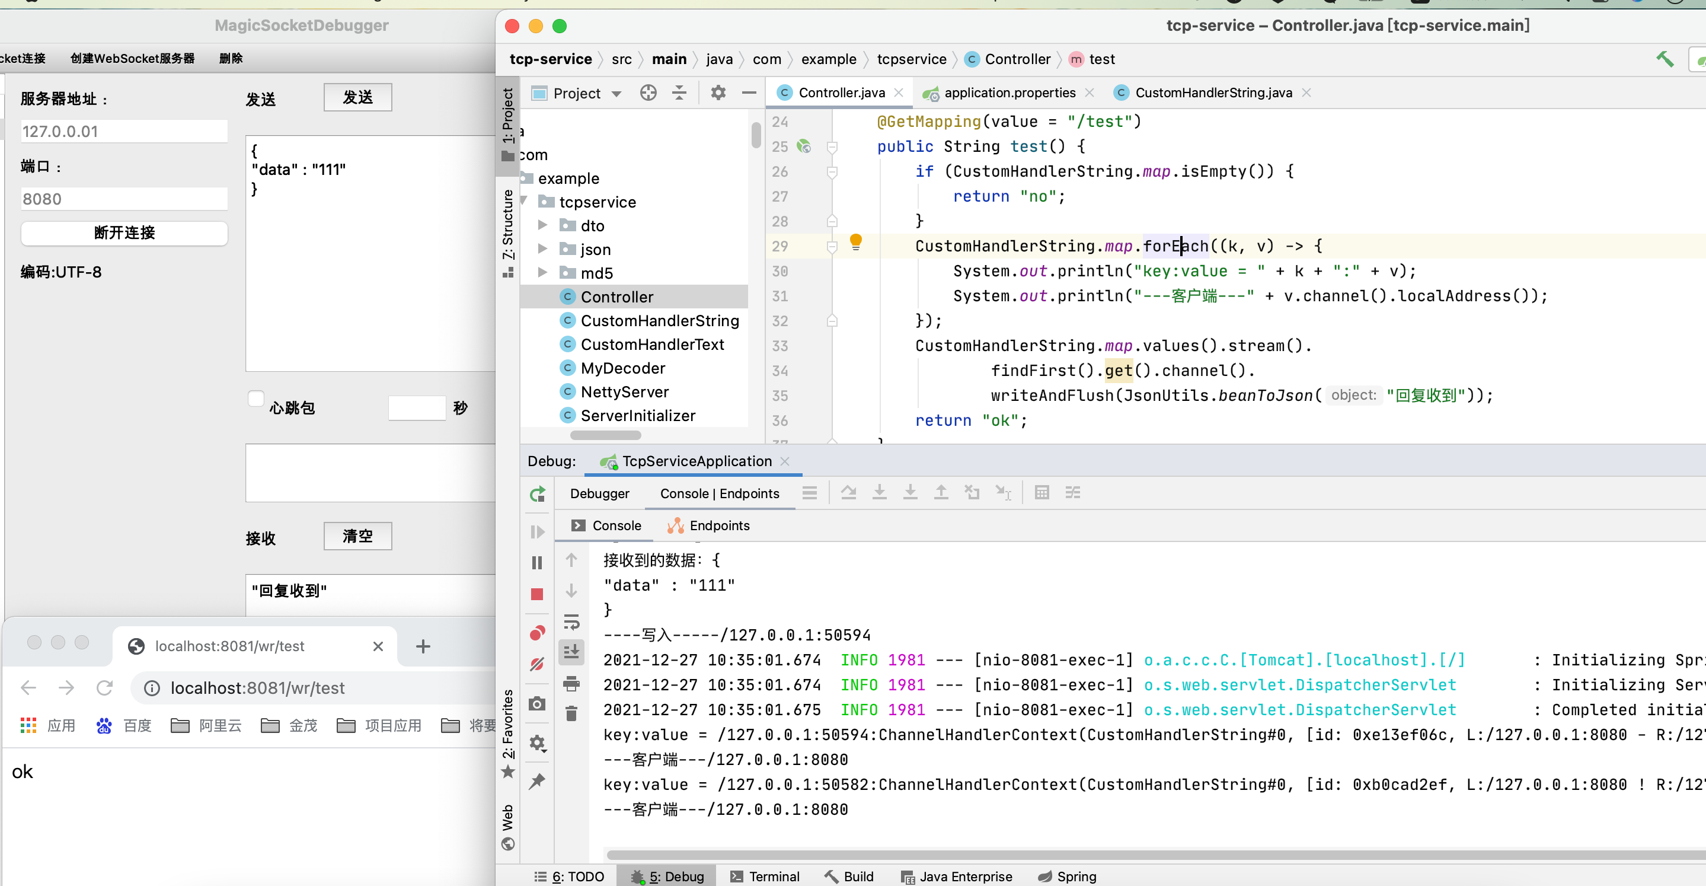Click the 端口 port input field
1706x886 pixels.
[124, 199]
